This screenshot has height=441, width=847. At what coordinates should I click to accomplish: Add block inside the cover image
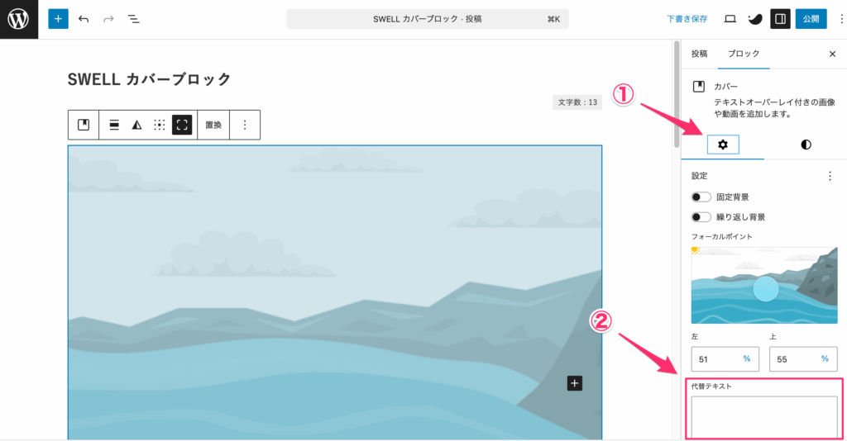click(574, 383)
